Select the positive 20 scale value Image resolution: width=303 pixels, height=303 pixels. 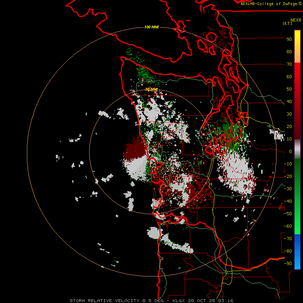[x=289, y=127]
